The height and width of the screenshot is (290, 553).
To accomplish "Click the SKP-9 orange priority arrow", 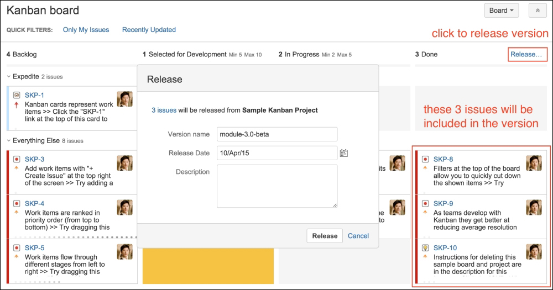I will pyautogui.click(x=425, y=212).
